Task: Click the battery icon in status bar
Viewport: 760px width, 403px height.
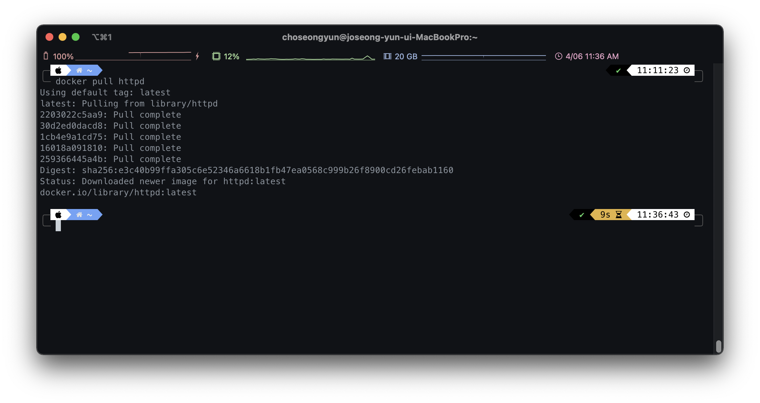Action: click(x=46, y=56)
